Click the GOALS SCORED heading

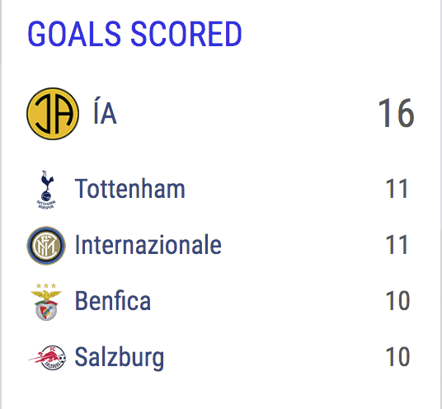point(134,34)
